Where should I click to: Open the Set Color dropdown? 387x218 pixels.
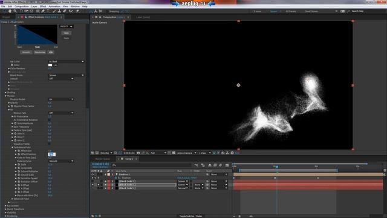[66, 62]
